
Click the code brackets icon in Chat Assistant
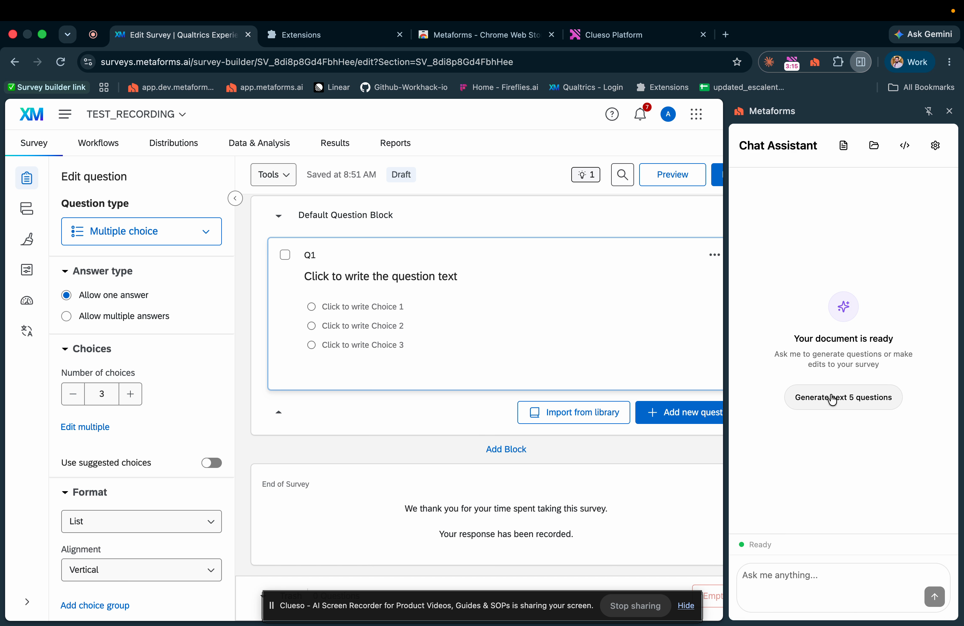coord(905,145)
